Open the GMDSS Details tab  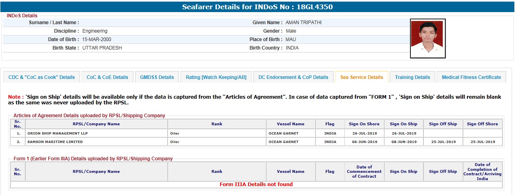click(157, 77)
